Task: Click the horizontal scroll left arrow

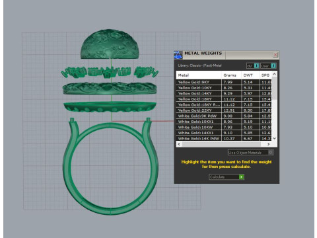Action: pos(179,144)
